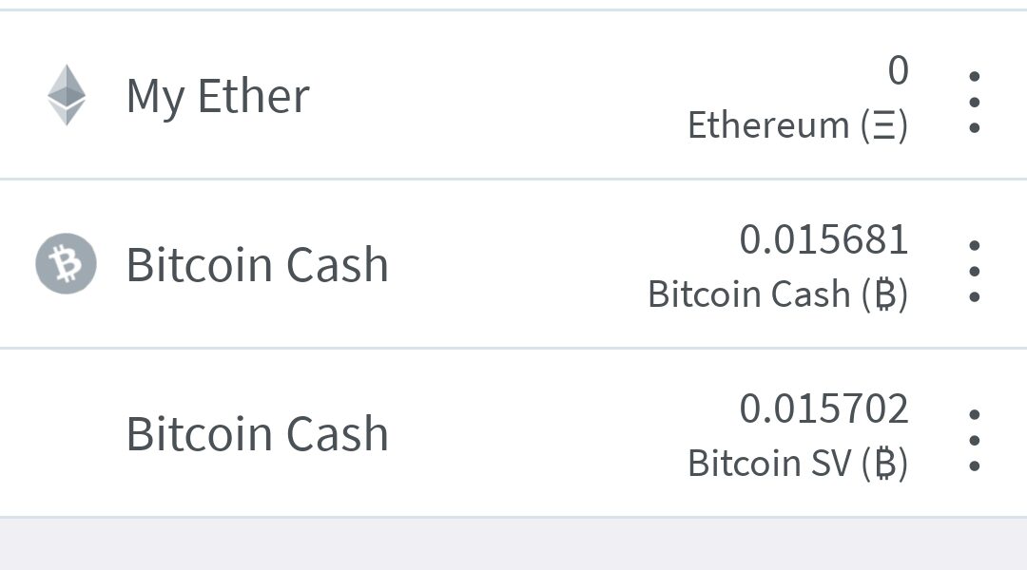Click the Bitcoin Cash (₿) currency label

(x=777, y=294)
